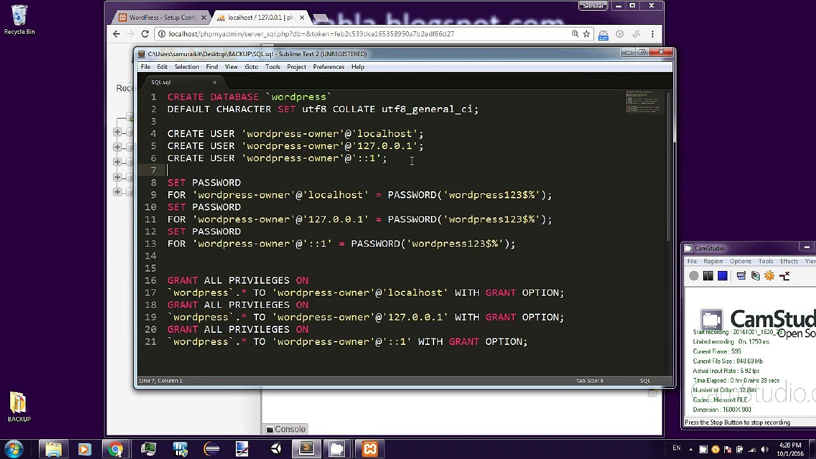Change the SQL syntax in status bar
The width and height of the screenshot is (816, 459).
coord(645,381)
